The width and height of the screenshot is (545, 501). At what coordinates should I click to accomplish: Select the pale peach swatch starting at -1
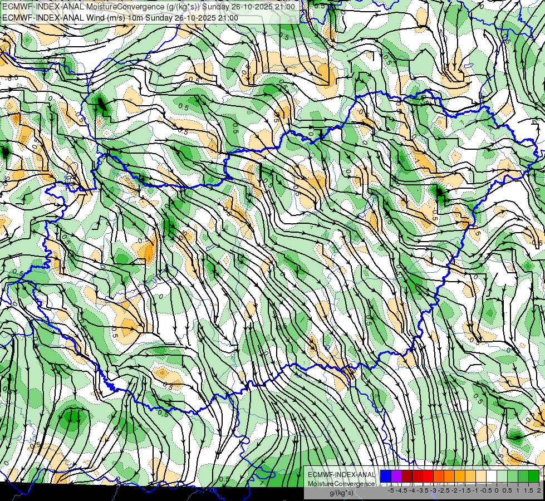click(481, 476)
